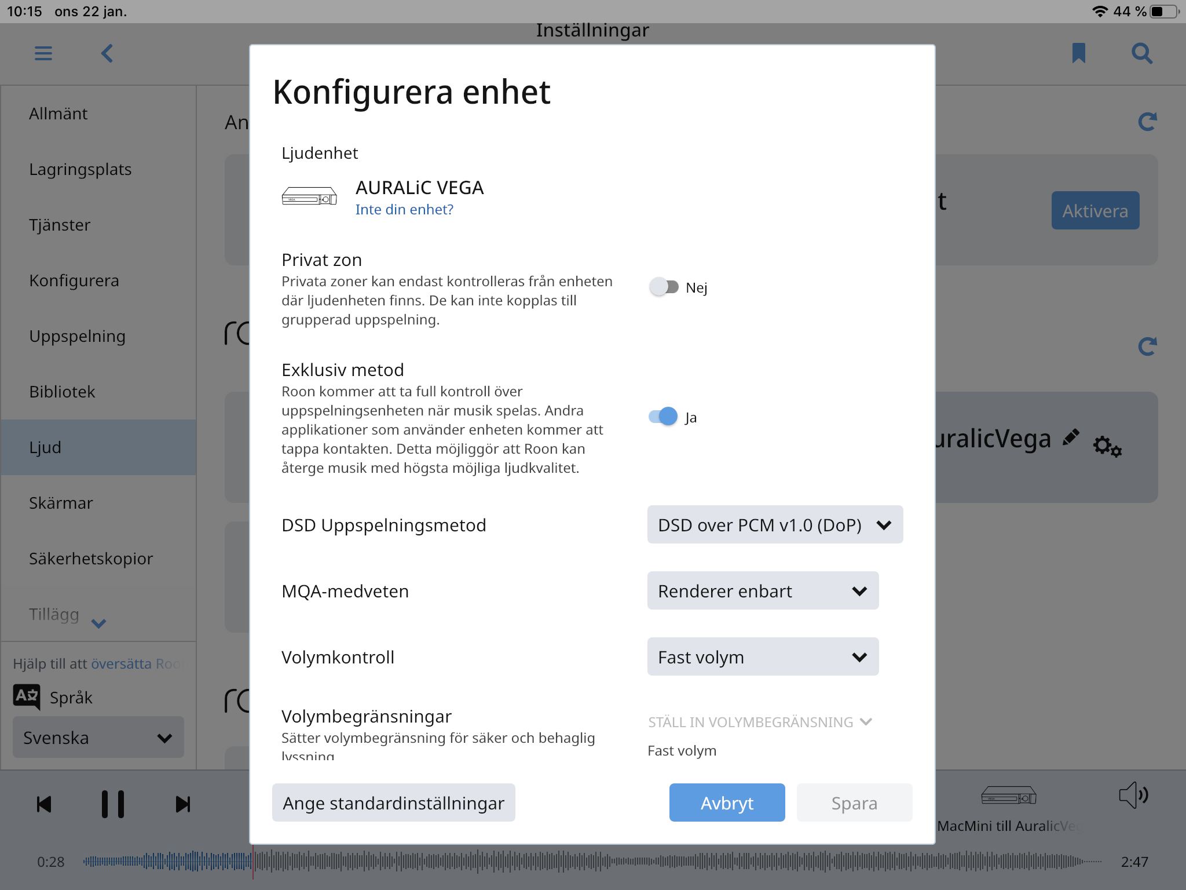Click the Avbryt button

click(727, 803)
